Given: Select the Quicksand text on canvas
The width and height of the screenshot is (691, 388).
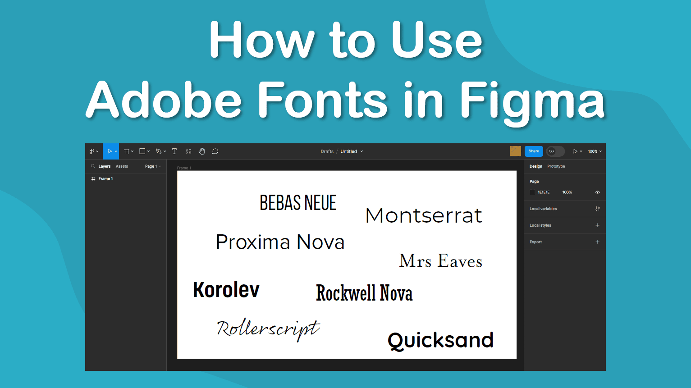Looking at the screenshot, I should 441,341.
